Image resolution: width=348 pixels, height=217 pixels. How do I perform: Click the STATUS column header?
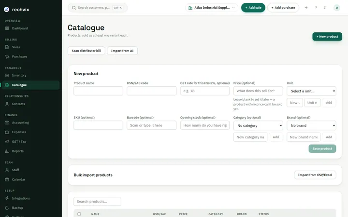pyautogui.click(x=264, y=214)
